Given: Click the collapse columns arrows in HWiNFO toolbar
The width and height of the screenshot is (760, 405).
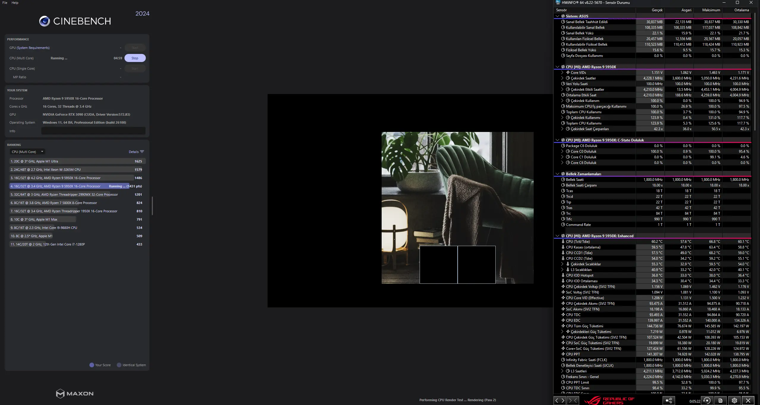Looking at the screenshot, I should 572,401.
